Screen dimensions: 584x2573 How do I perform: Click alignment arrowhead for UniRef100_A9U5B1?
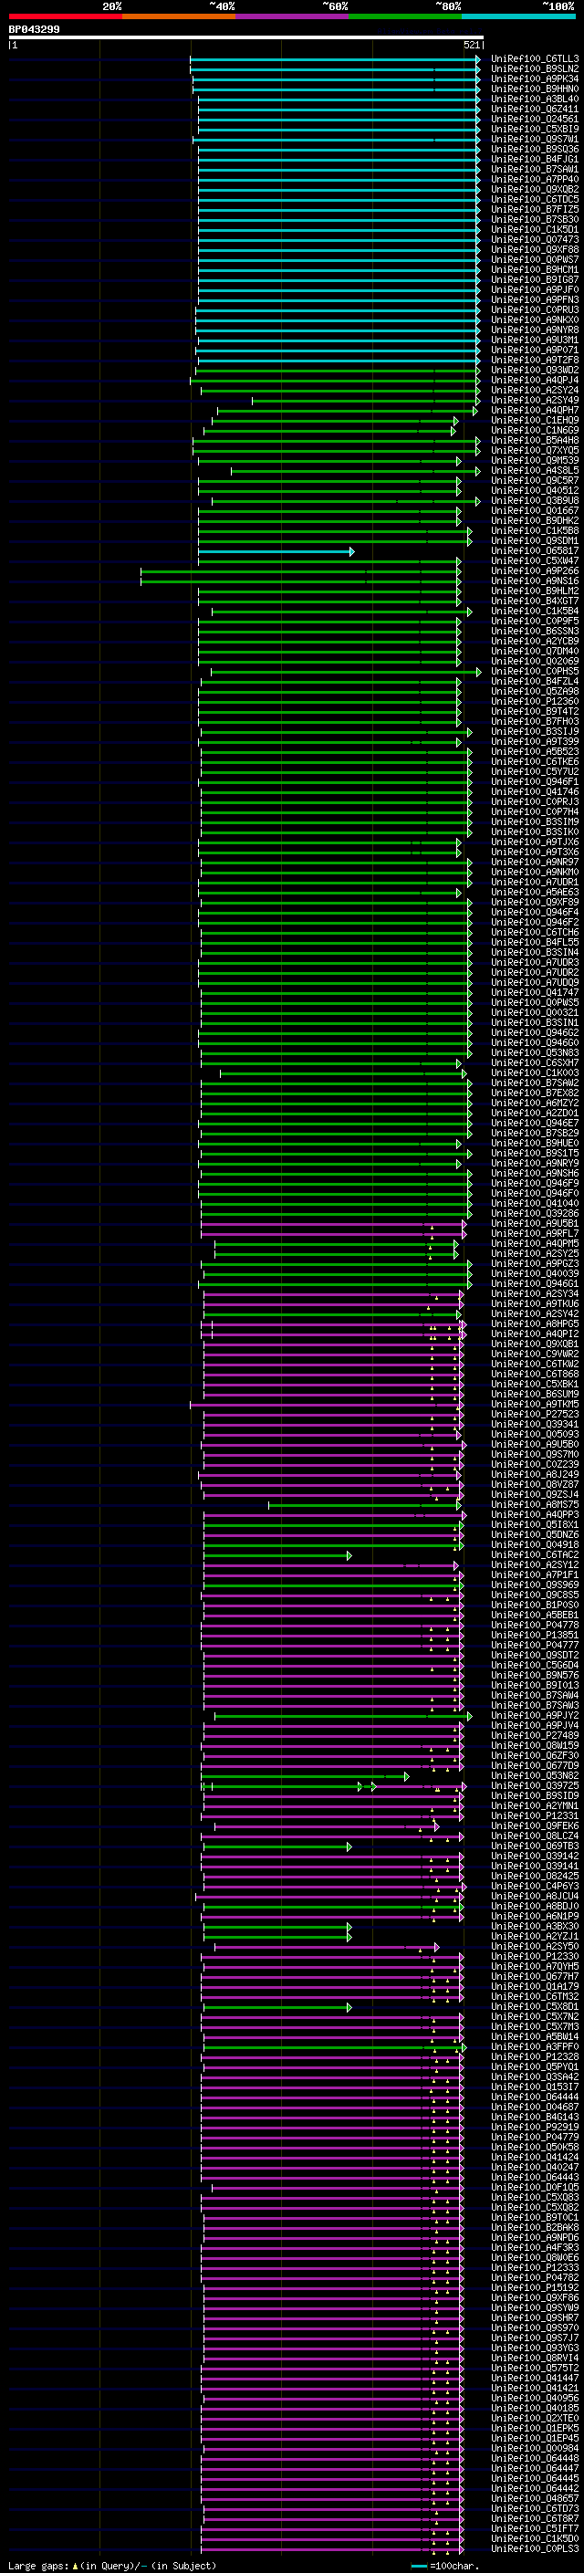(x=464, y=1224)
